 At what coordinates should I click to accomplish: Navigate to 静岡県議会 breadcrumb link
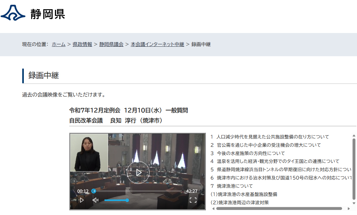111,44
